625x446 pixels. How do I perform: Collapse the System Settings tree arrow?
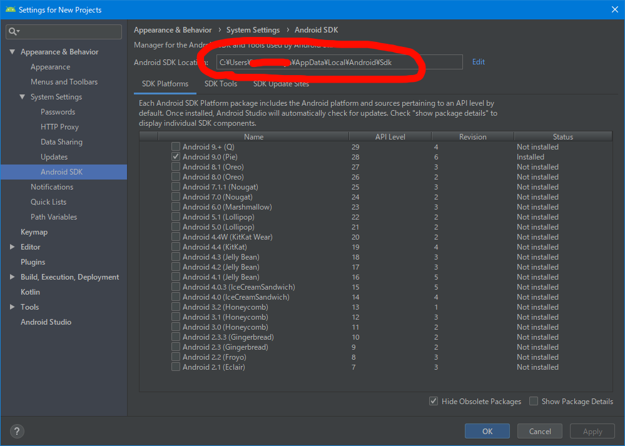[23, 97]
